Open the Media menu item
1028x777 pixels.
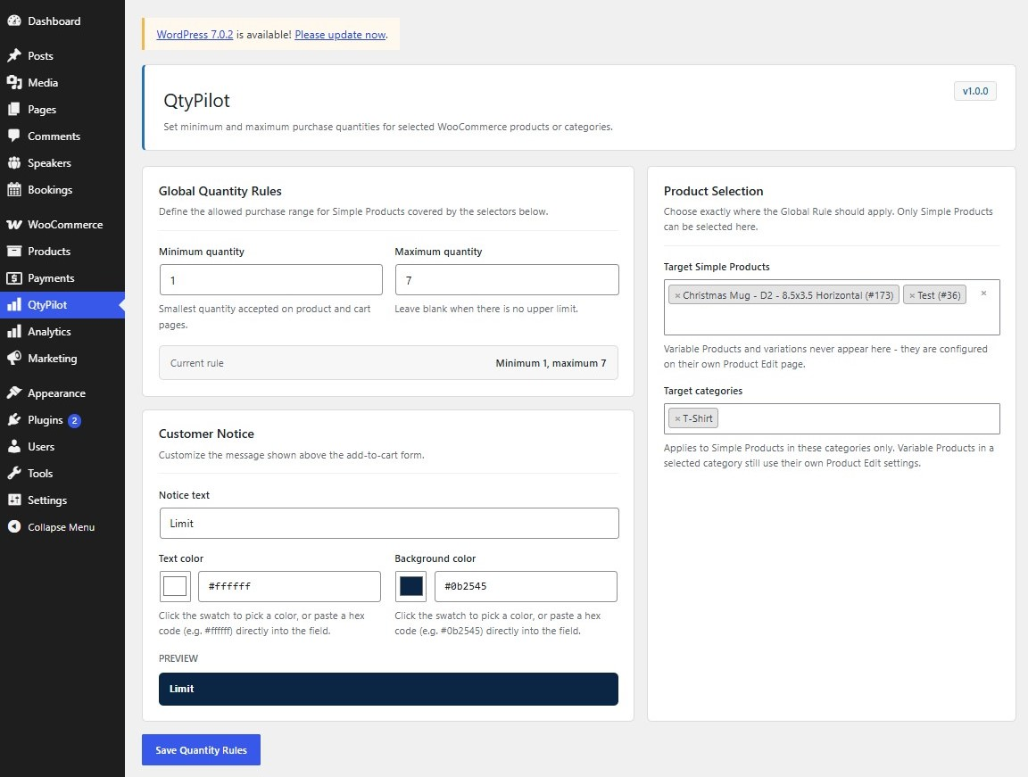pyautogui.click(x=62, y=83)
